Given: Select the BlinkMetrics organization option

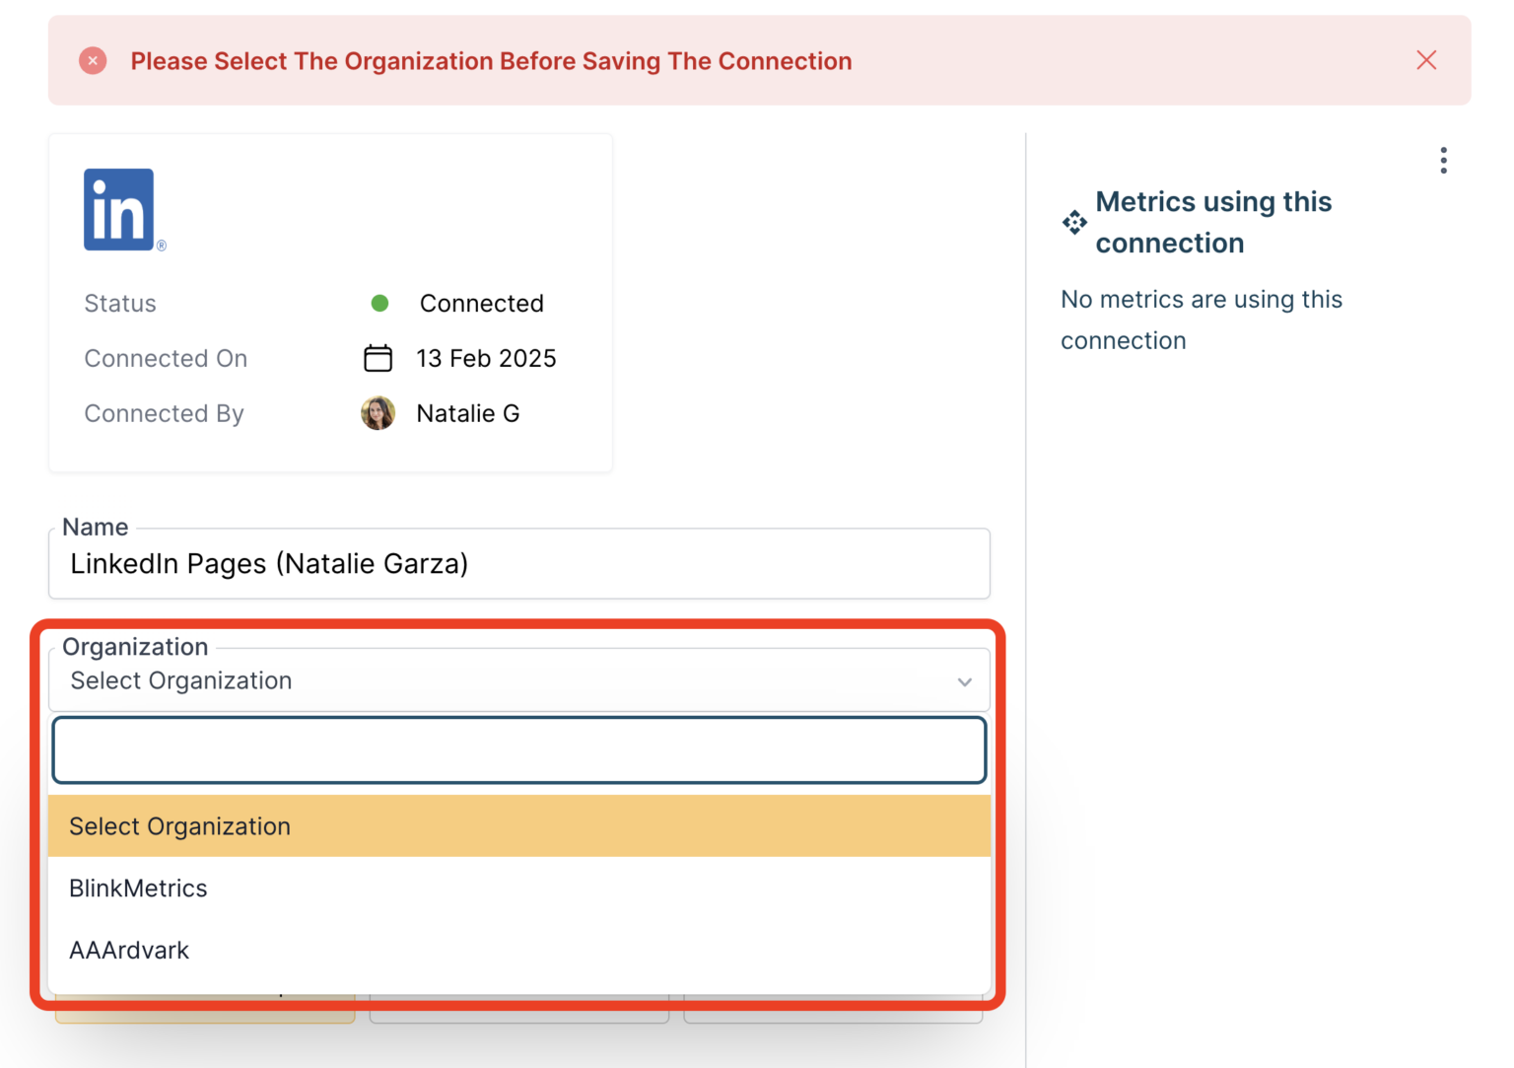Looking at the screenshot, I should 138,889.
